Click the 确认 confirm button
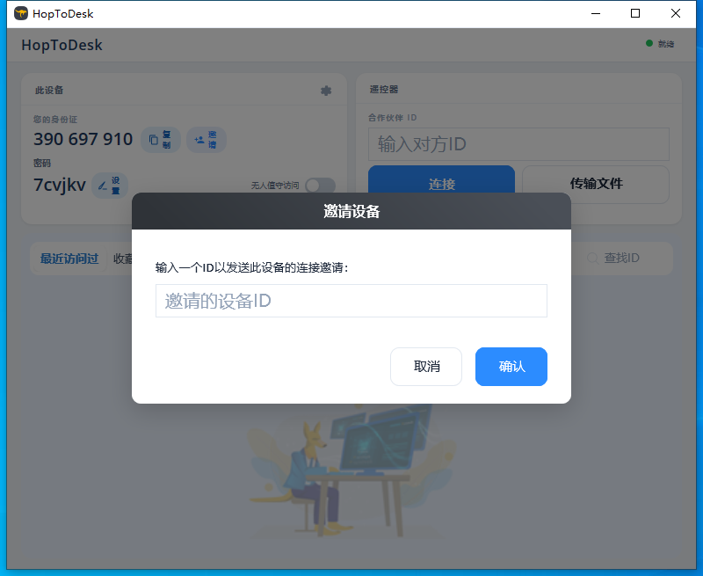This screenshot has width=703, height=576. click(x=511, y=367)
